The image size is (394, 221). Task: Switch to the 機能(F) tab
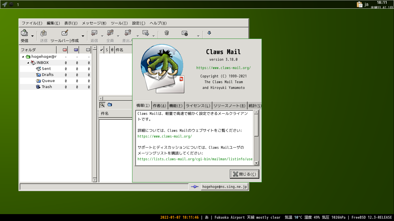(x=176, y=106)
